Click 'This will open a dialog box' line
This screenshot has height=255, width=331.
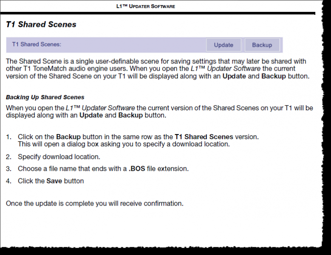click(124, 144)
